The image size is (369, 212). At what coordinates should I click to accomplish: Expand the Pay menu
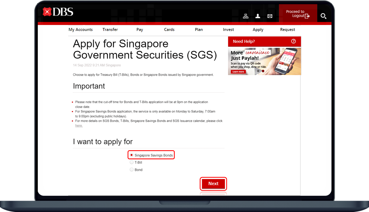(x=140, y=29)
